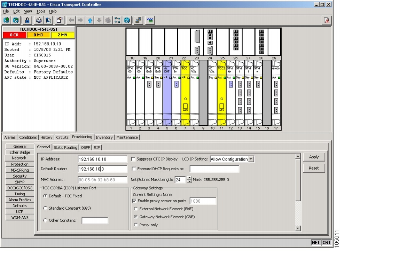Open the Ether Bridge provisioning section
The width and height of the screenshot is (399, 266).
pos(19,152)
